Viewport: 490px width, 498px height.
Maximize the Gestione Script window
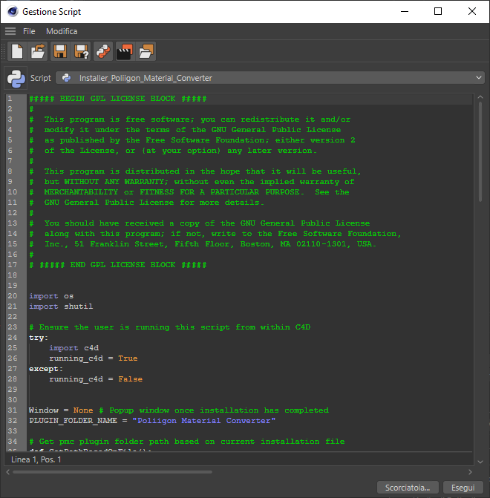click(x=438, y=11)
